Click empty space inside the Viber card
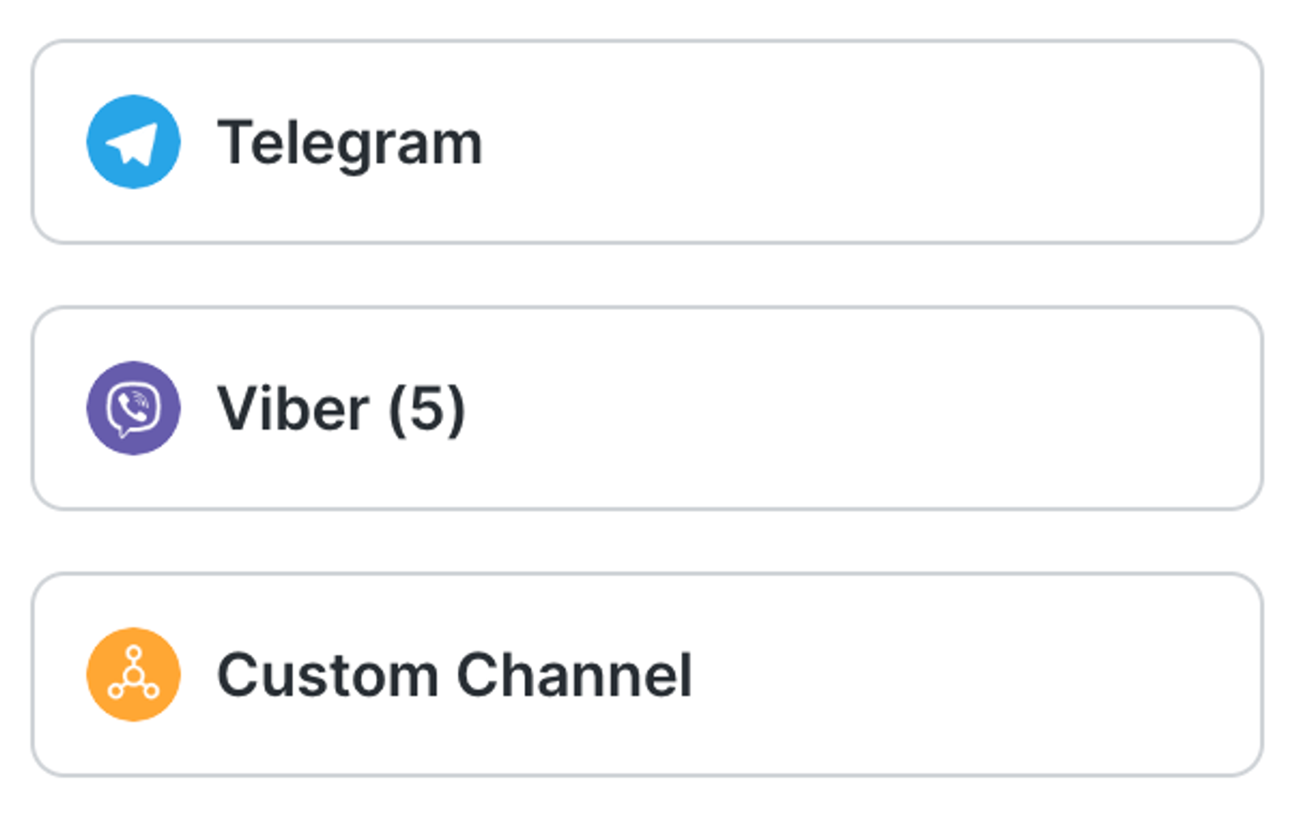1307x828 pixels. (850, 408)
